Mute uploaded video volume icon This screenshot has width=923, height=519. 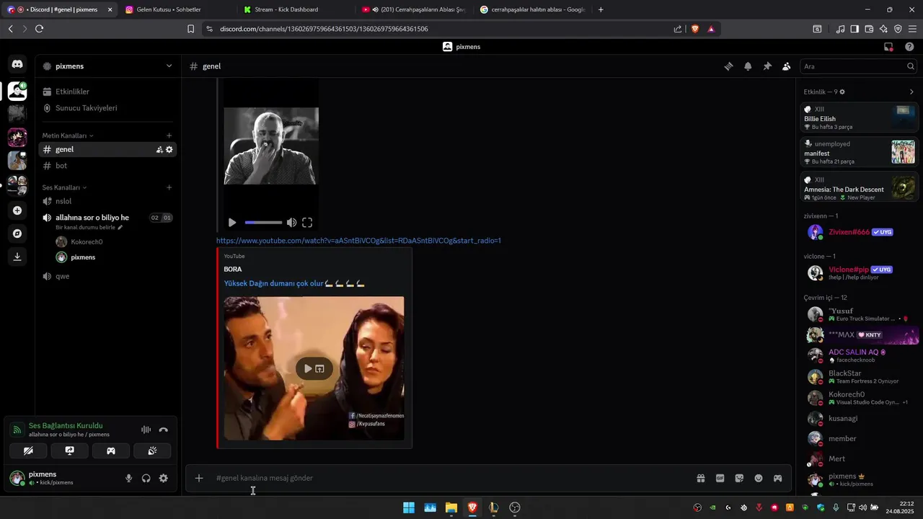(291, 223)
